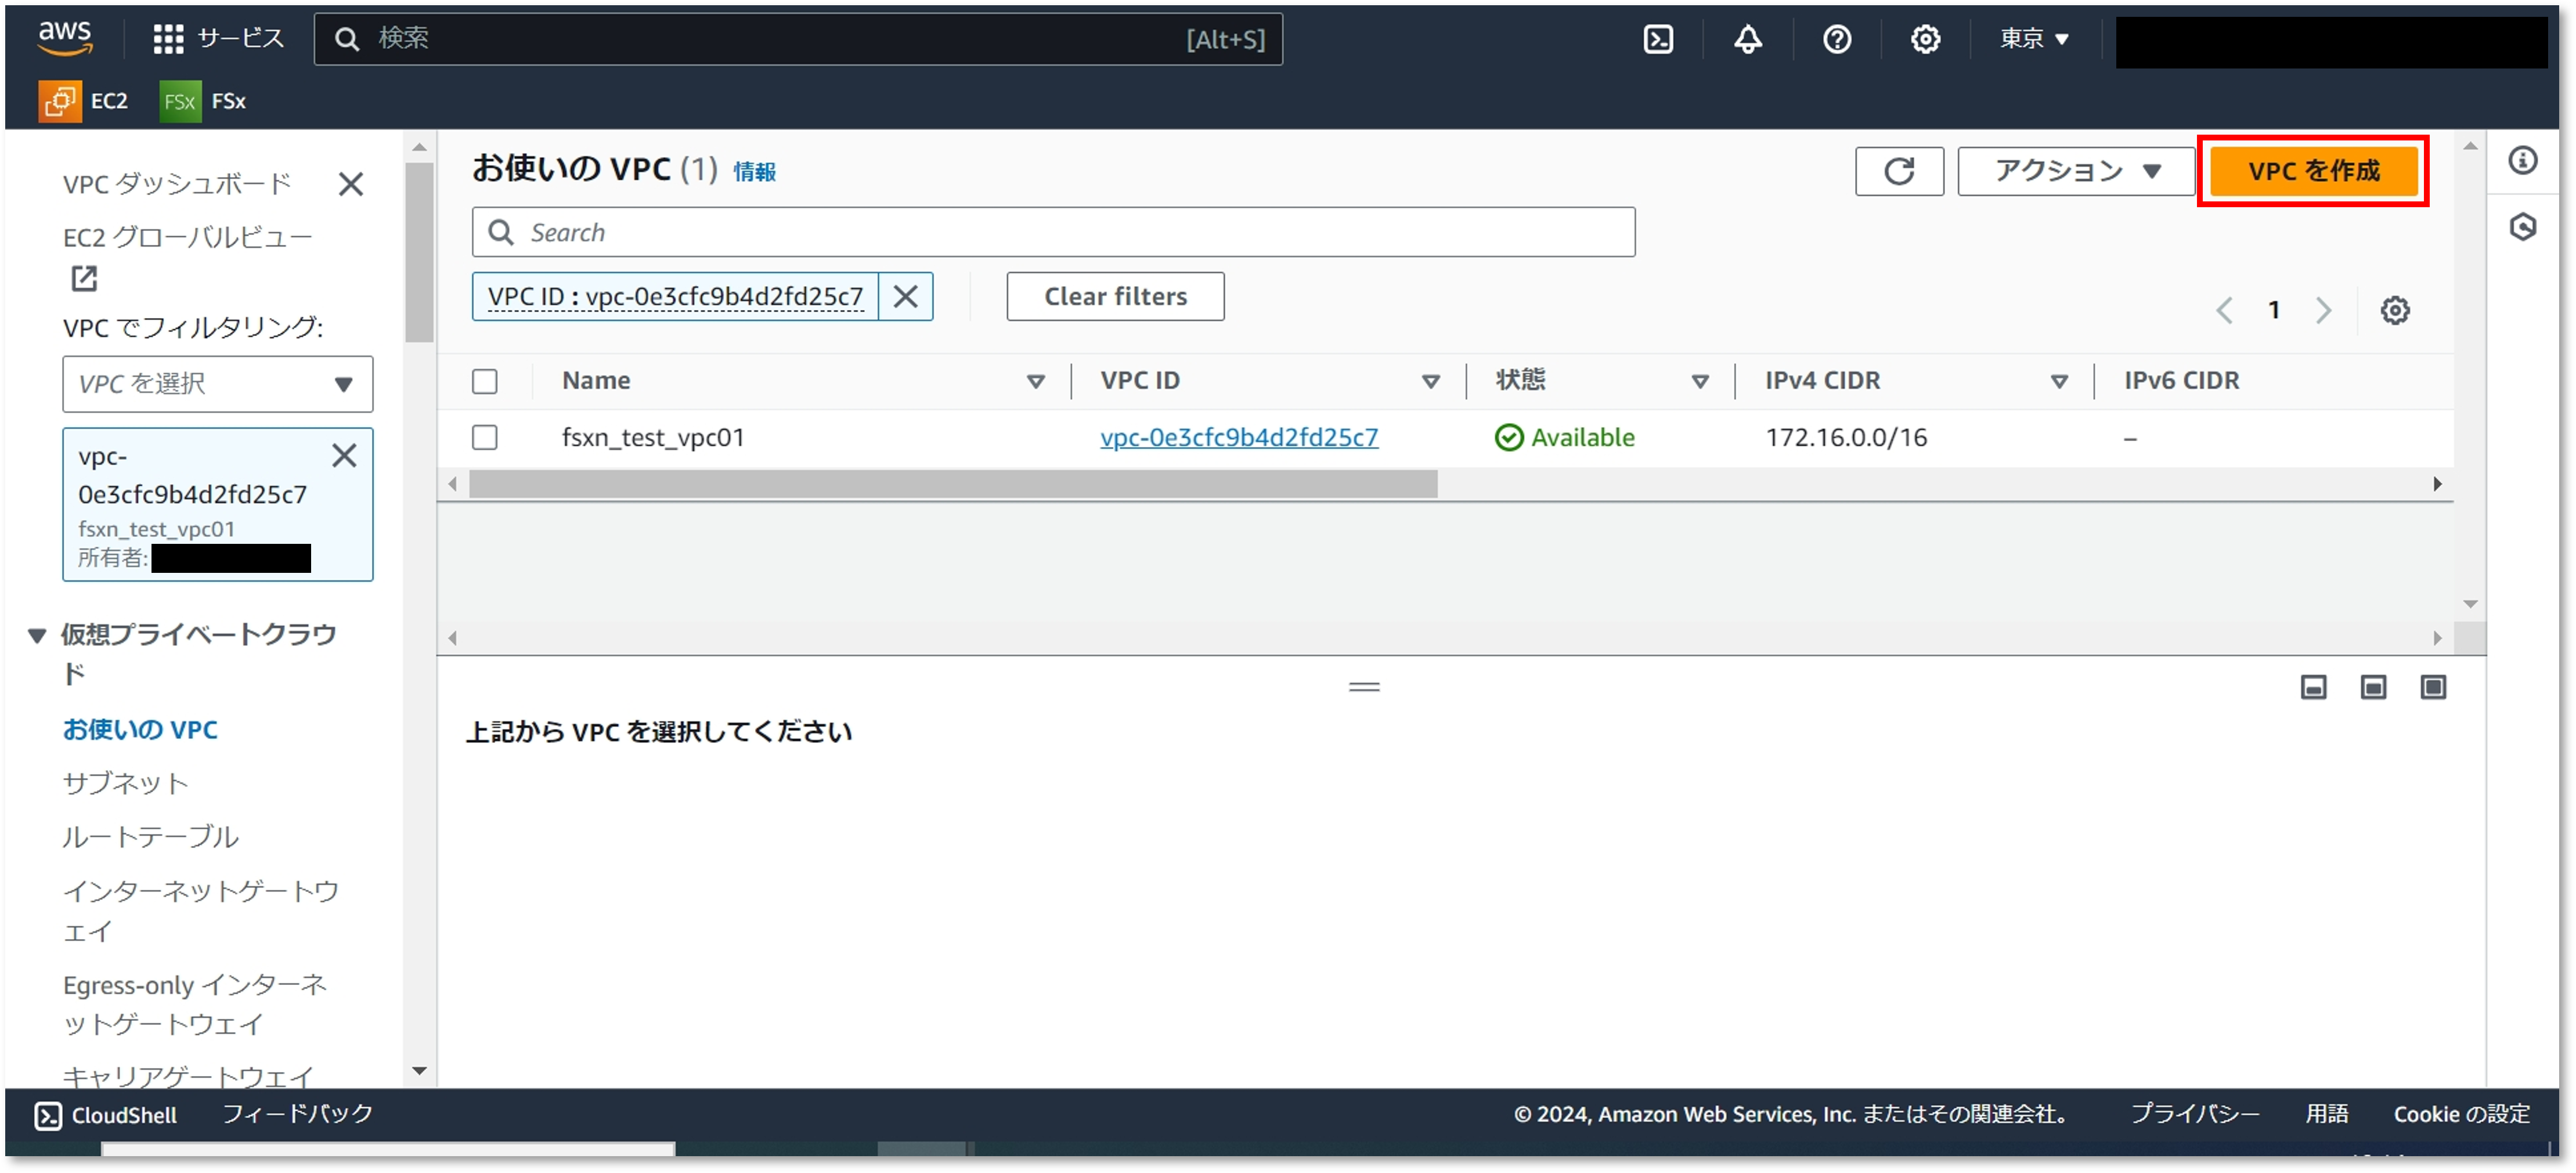Select インターネットゲートウェイ in sidebar

(x=201, y=910)
